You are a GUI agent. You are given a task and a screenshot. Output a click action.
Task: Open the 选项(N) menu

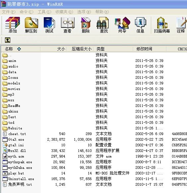[84, 12]
